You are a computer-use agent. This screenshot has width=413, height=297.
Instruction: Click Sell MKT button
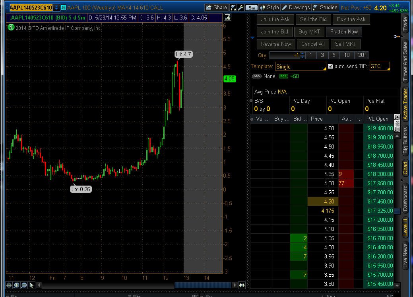[345, 44]
